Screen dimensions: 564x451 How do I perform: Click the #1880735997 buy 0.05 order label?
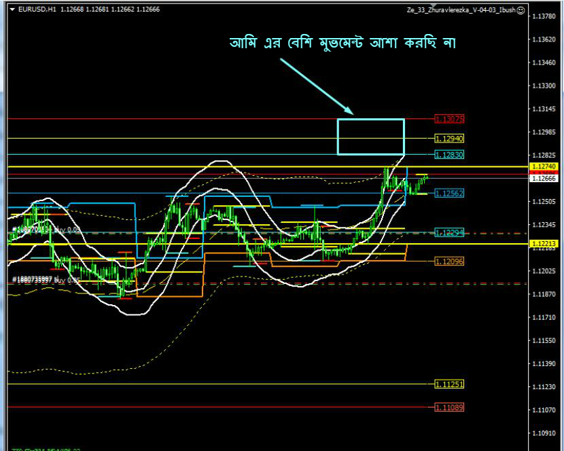(x=46, y=279)
